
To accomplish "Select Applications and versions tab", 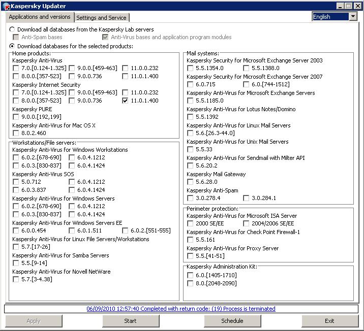I will 40,17.
